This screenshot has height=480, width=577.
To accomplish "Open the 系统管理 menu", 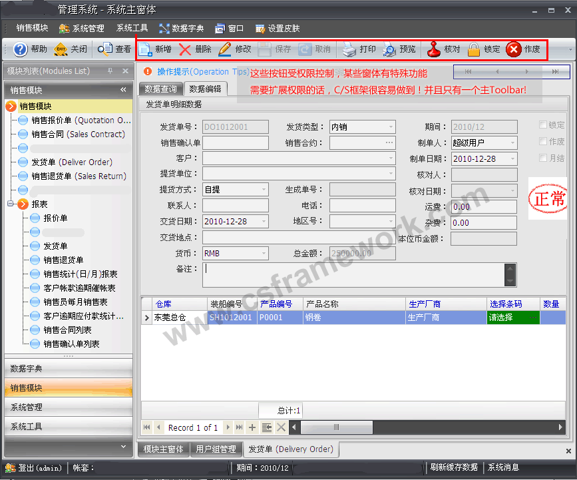I will point(82,29).
